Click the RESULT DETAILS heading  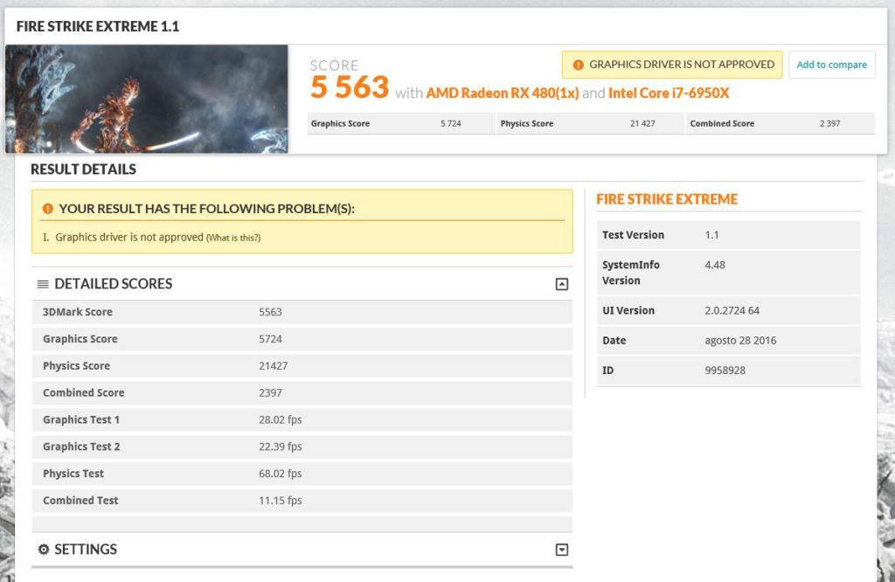[x=83, y=170]
